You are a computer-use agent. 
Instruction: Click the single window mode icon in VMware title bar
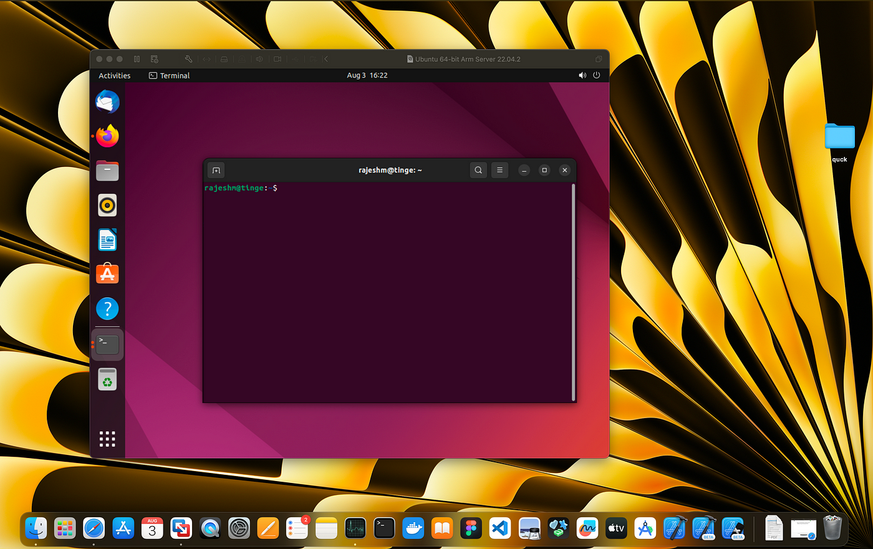coord(599,59)
